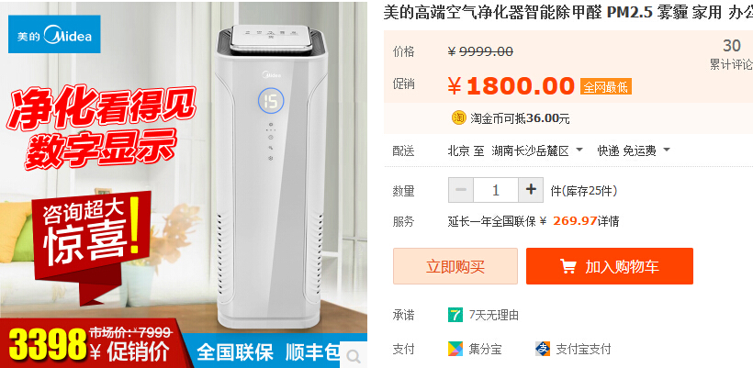This screenshot has height=368, width=753.
Task: Click the 立即购买 buy now button
Action: pos(455,266)
